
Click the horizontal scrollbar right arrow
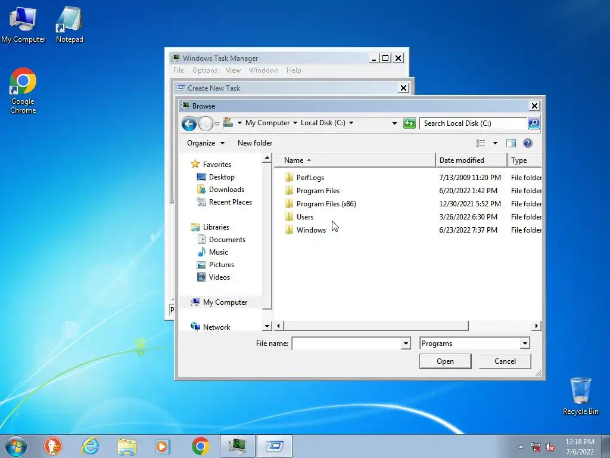click(537, 326)
